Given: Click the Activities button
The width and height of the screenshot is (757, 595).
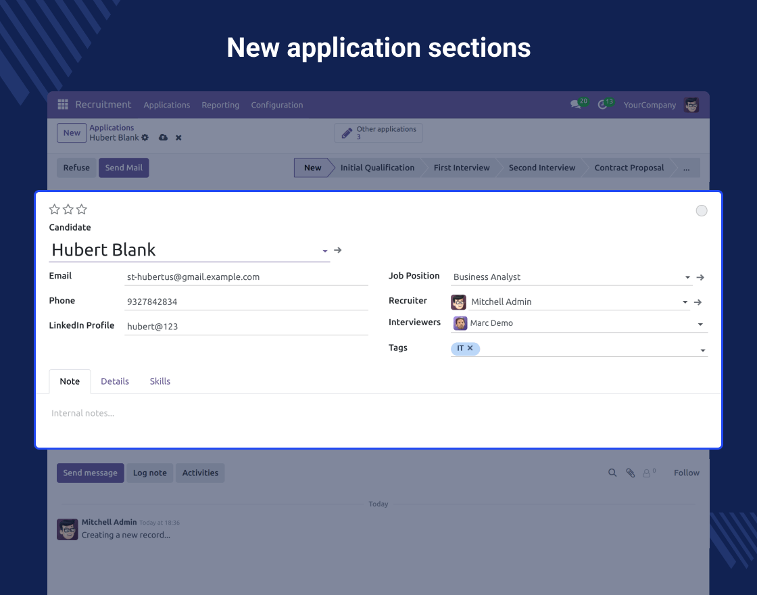Looking at the screenshot, I should point(200,473).
